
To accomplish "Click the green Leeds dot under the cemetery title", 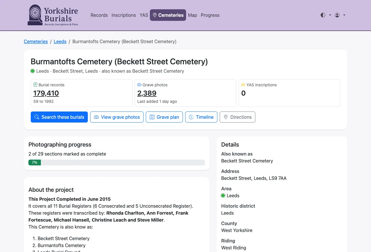I will pyautogui.click(x=33, y=71).
